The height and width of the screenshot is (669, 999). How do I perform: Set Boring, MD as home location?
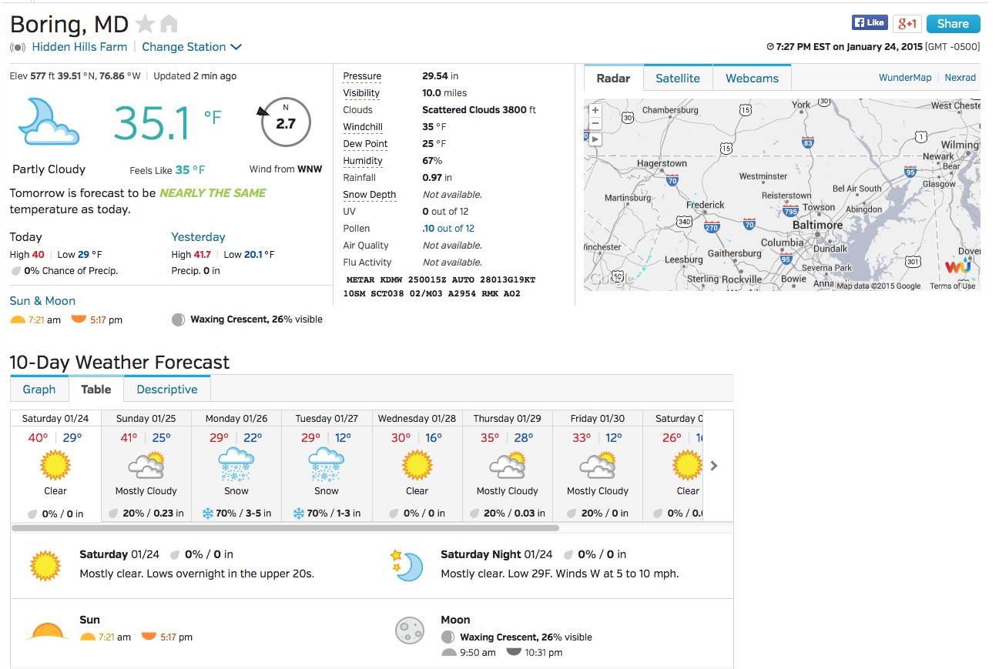168,24
